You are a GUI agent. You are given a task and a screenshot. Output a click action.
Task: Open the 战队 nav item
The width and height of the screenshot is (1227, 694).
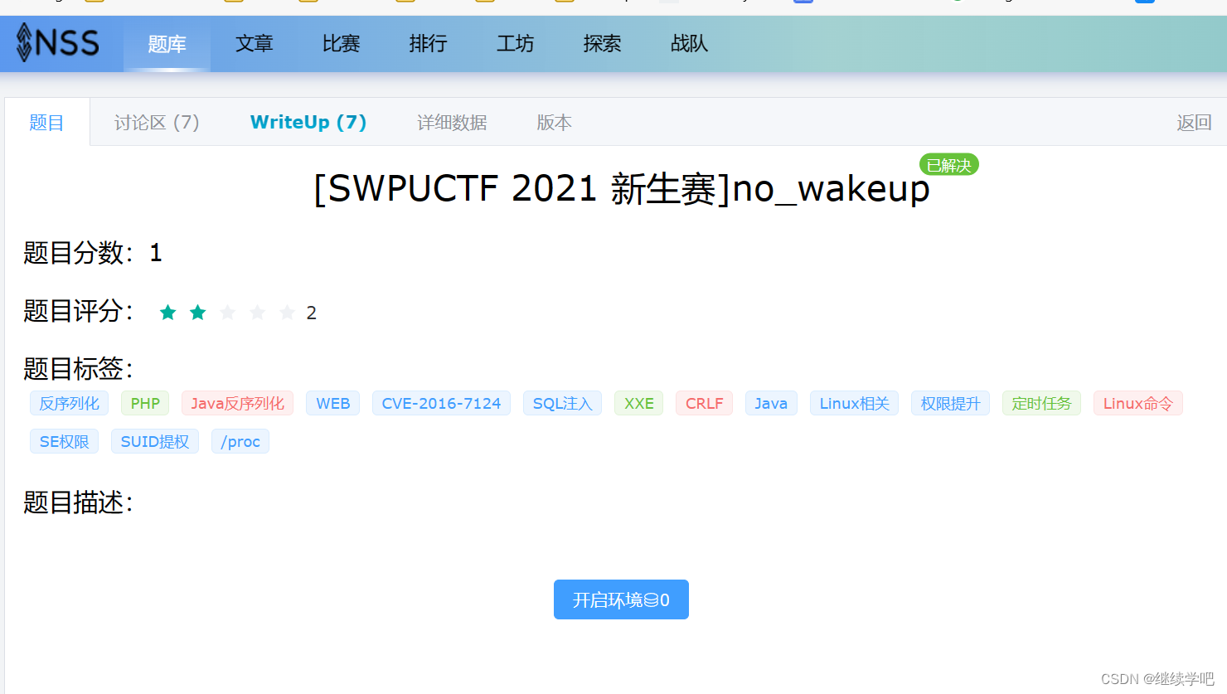[x=689, y=44]
